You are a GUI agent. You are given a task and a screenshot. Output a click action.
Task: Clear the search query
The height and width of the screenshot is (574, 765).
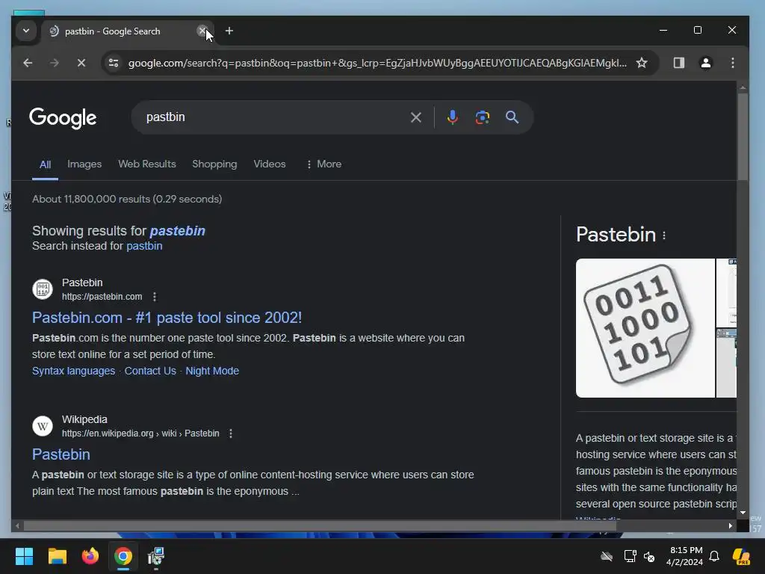(x=415, y=117)
